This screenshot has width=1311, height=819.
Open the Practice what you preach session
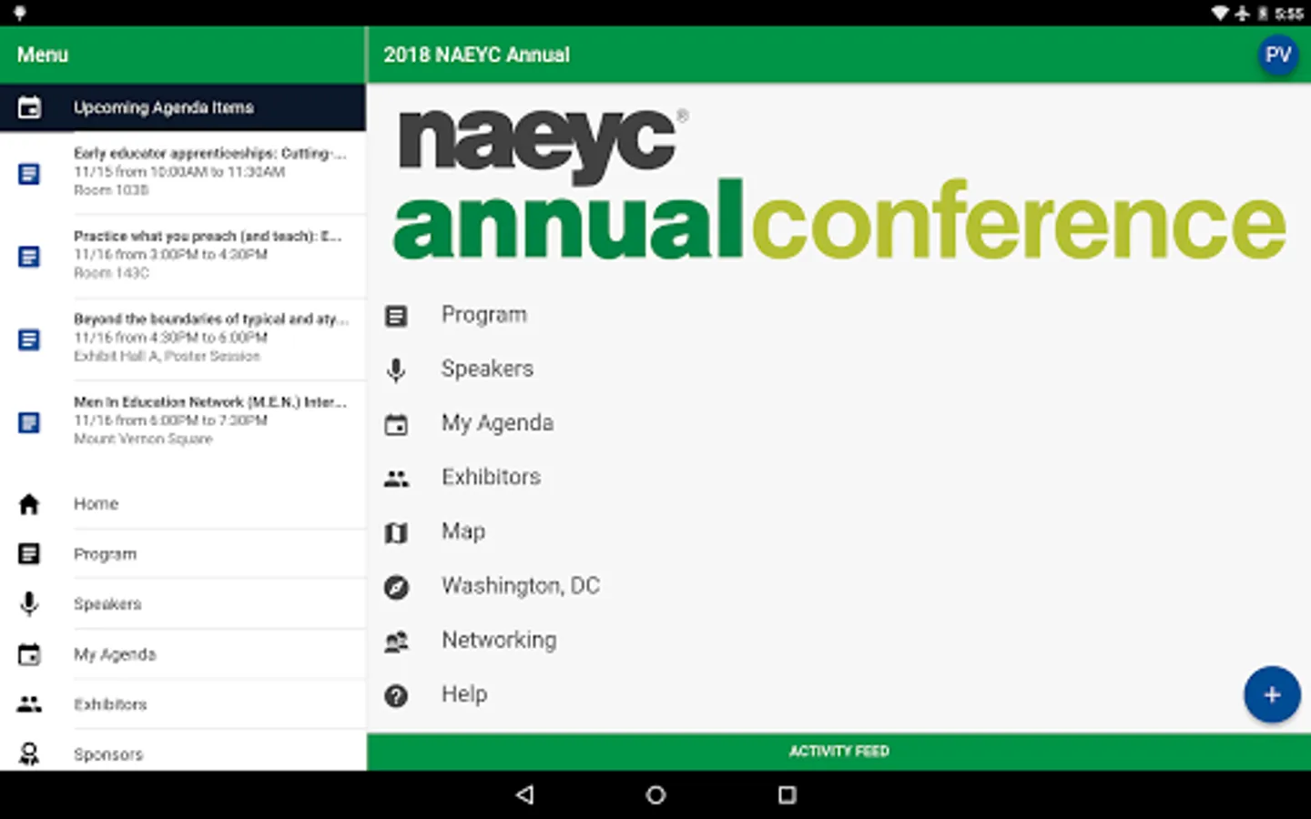point(183,255)
